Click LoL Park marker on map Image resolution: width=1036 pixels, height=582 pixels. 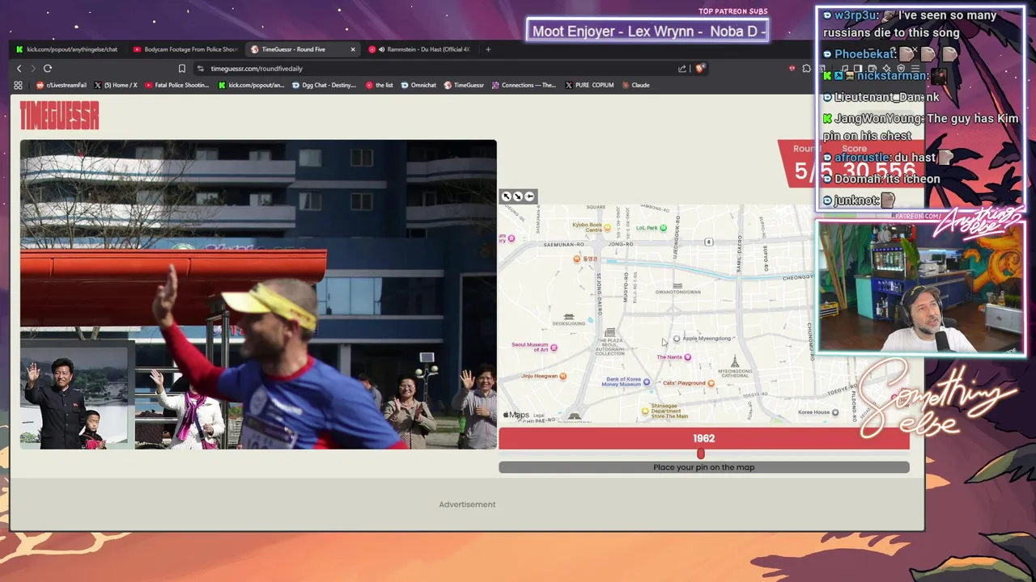(664, 228)
